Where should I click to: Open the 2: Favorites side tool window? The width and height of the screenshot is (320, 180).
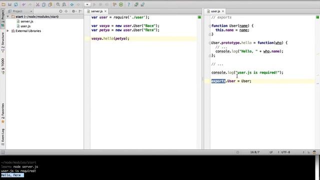tap(2, 113)
